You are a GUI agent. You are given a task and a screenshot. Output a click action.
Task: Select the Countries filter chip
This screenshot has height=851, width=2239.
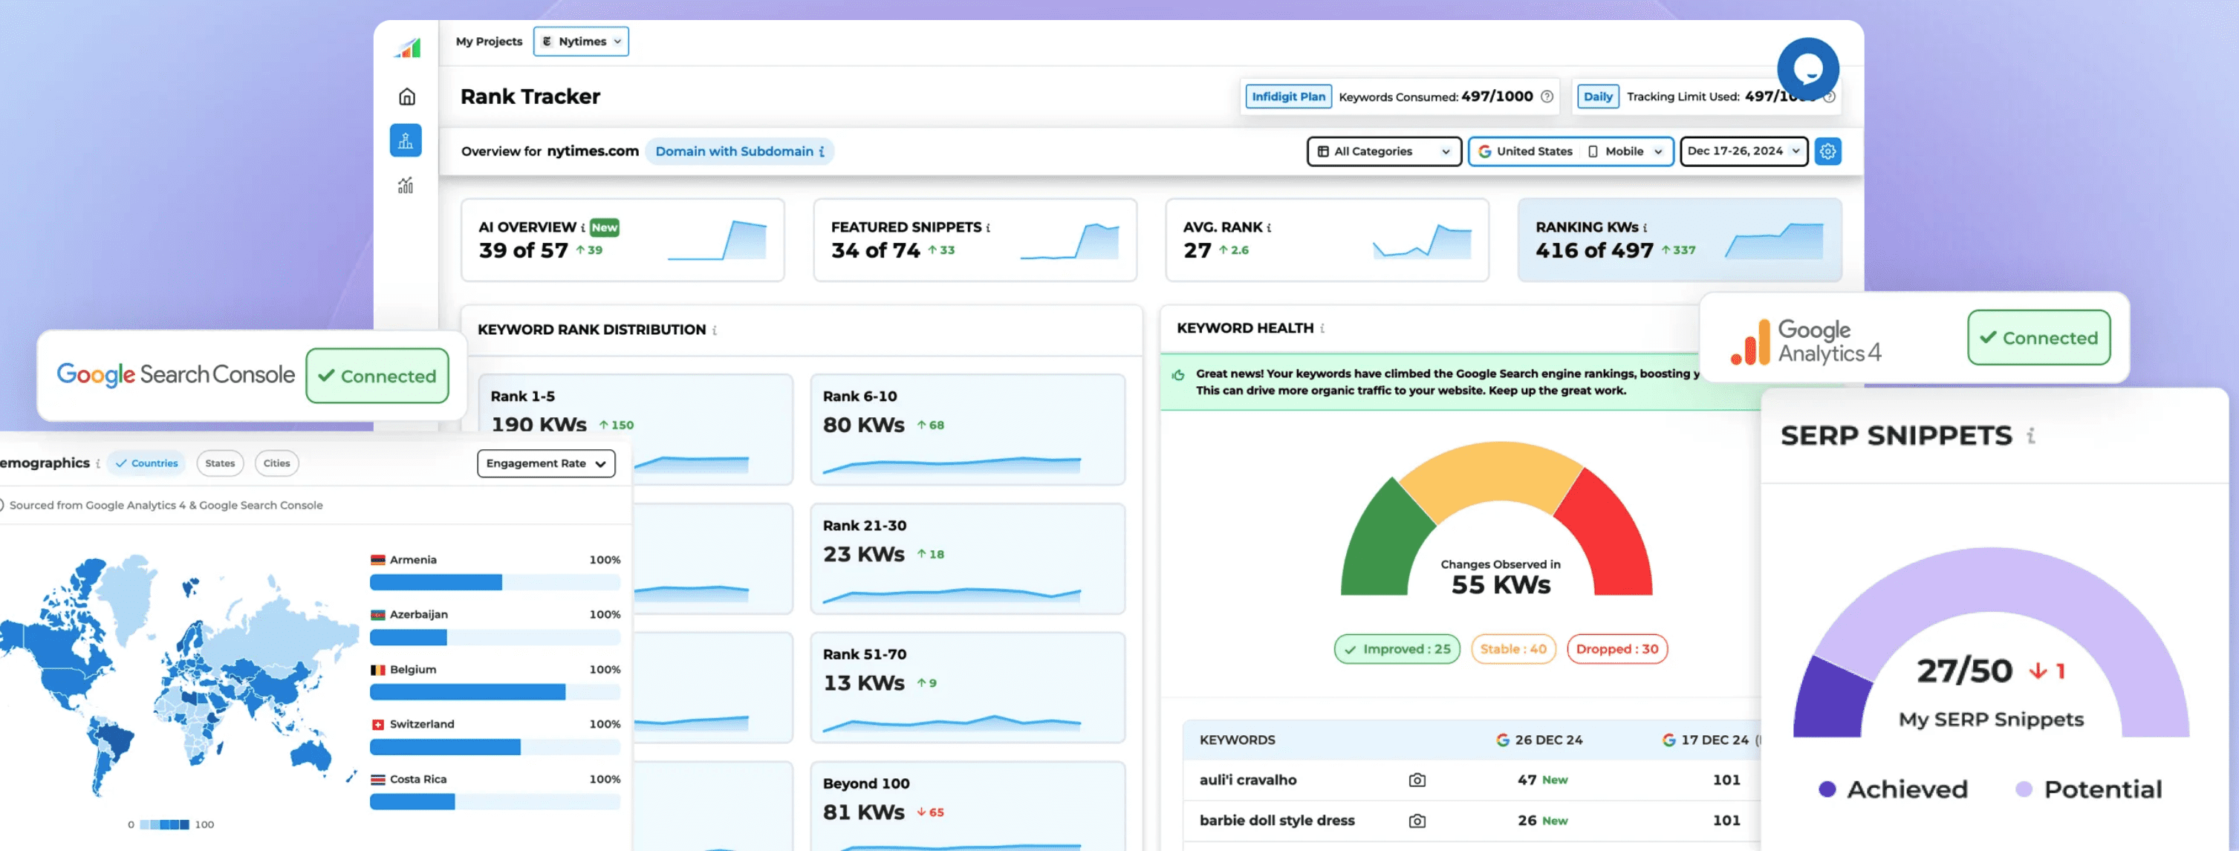pyautogui.click(x=147, y=463)
